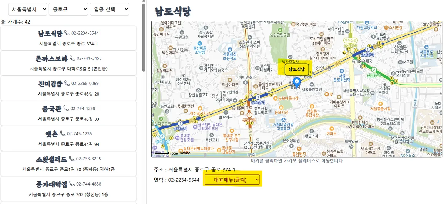The width and height of the screenshot is (444, 204).
Task: Select 종가대박집 in the restaurant list
Action: pyautogui.click(x=69, y=188)
